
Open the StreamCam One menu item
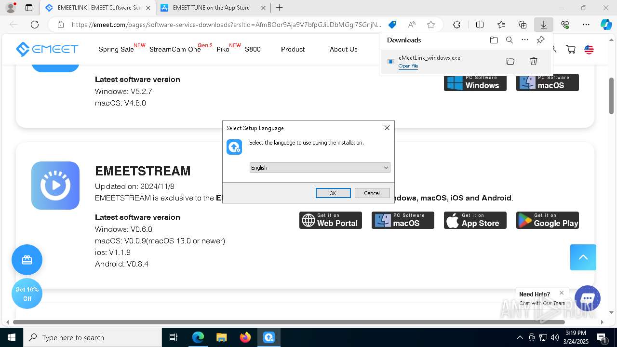click(x=175, y=49)
